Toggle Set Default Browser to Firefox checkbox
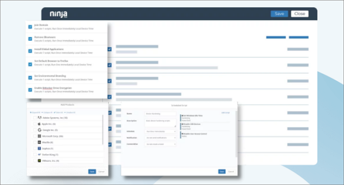The height and width of the screenshot is (185, 344). tap(30, 64)
